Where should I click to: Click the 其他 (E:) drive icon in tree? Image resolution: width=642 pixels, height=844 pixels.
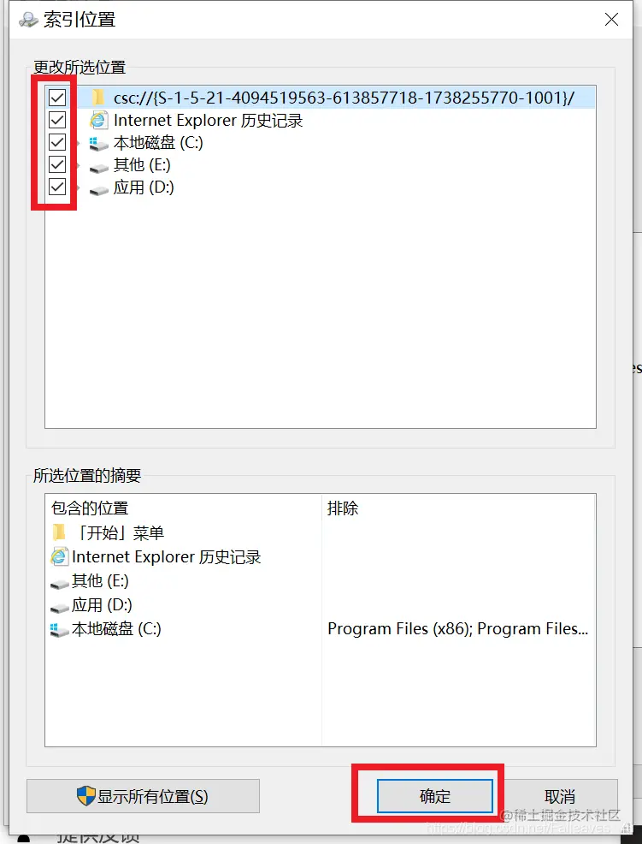98,167
